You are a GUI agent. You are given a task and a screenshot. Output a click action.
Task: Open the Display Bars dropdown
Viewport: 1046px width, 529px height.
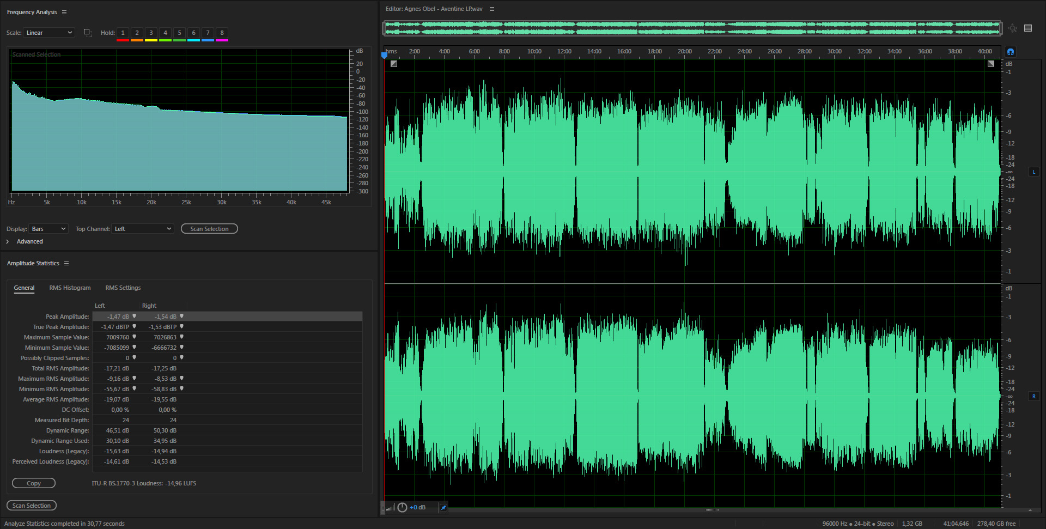click(48, 229)
